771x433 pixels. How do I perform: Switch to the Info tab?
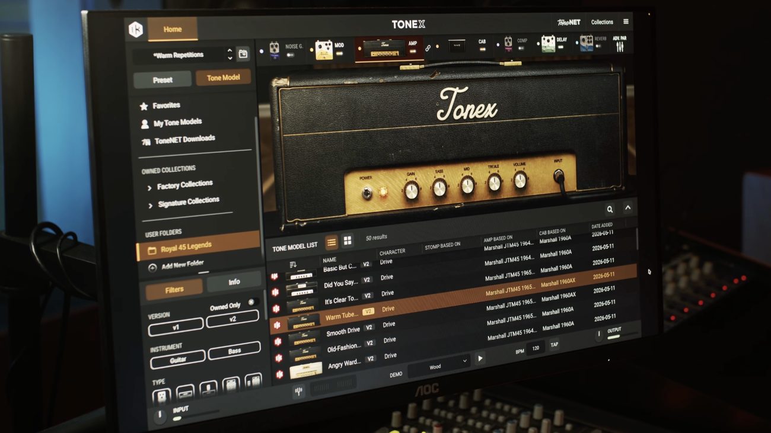point(234,282)
